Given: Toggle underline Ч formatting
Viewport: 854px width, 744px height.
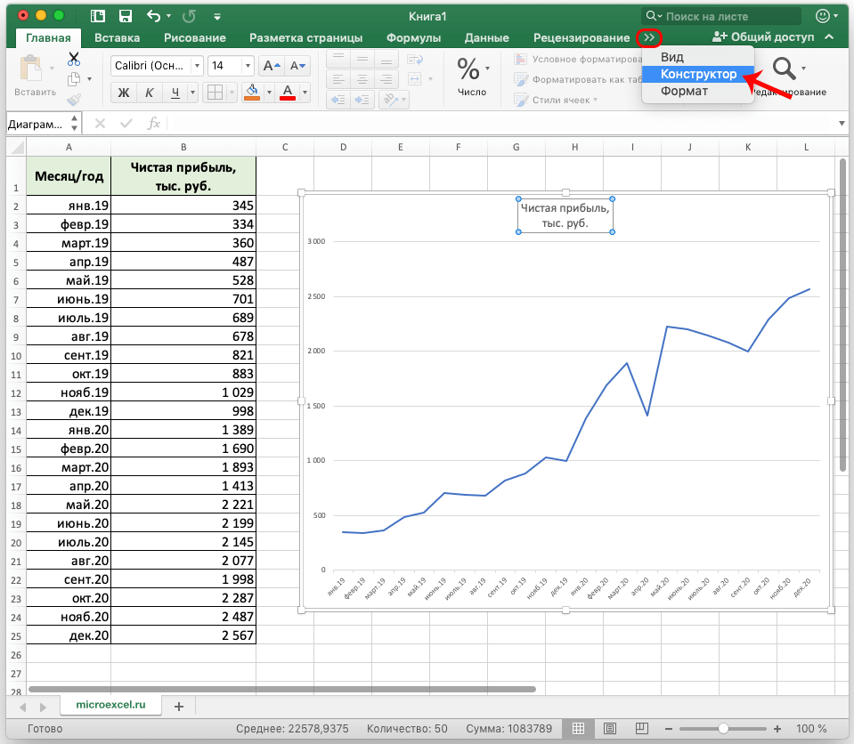Looking at the screenshot, I should tap(175, 93).
